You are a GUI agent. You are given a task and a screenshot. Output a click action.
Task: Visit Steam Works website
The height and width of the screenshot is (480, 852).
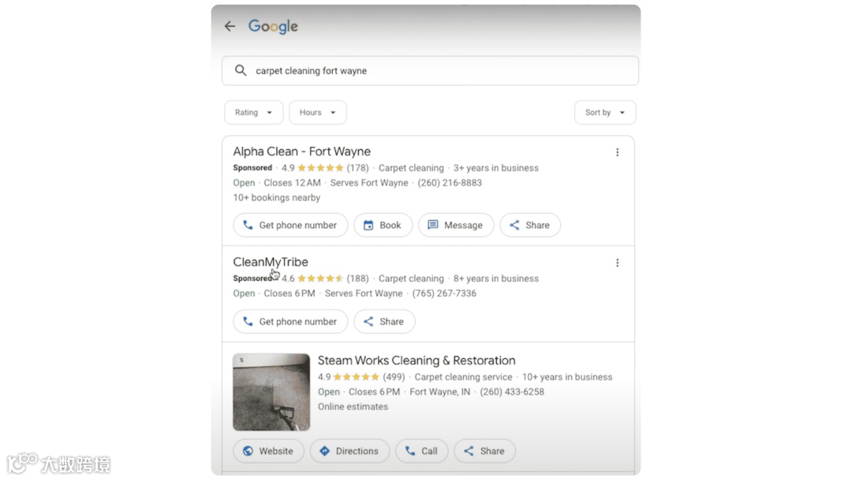268,452
